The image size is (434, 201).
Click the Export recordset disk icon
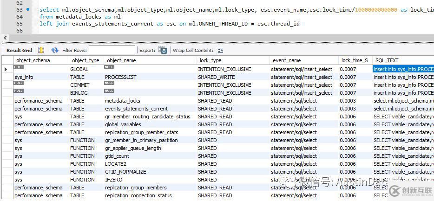pos(163,50)
